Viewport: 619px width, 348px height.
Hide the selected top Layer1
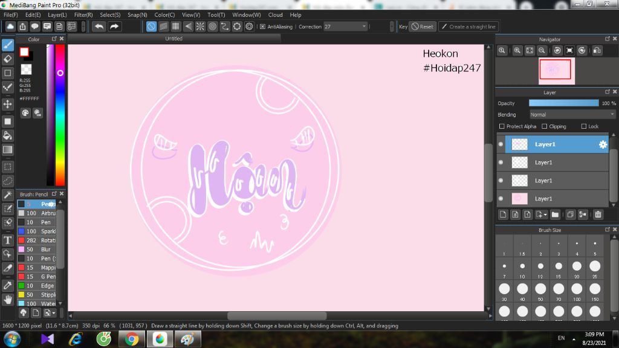(x=501, y=144)
